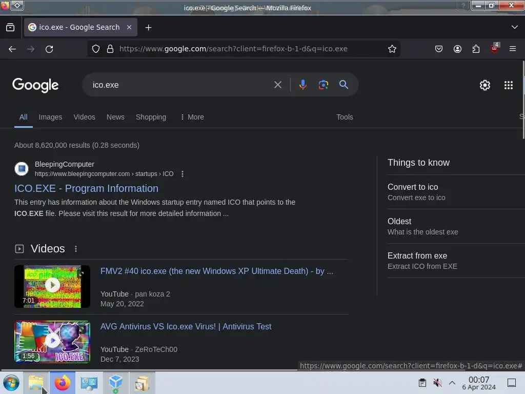Close the ico.exe Google Search tab
Viewport: 525px width, 394px height.
[129, 27]
